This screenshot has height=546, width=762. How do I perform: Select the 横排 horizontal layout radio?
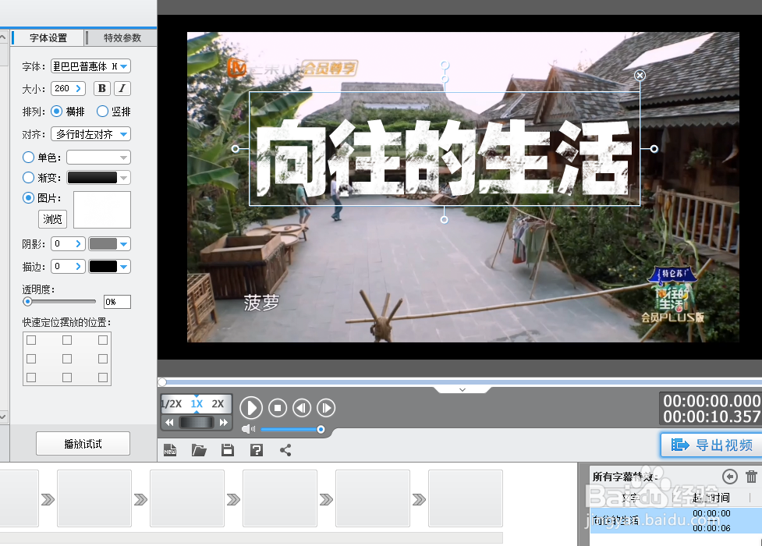click(56, 112)
